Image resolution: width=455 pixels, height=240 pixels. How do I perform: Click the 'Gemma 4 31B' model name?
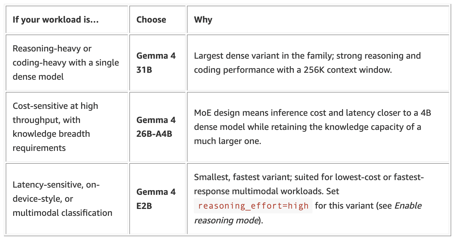tap(156, 62)
